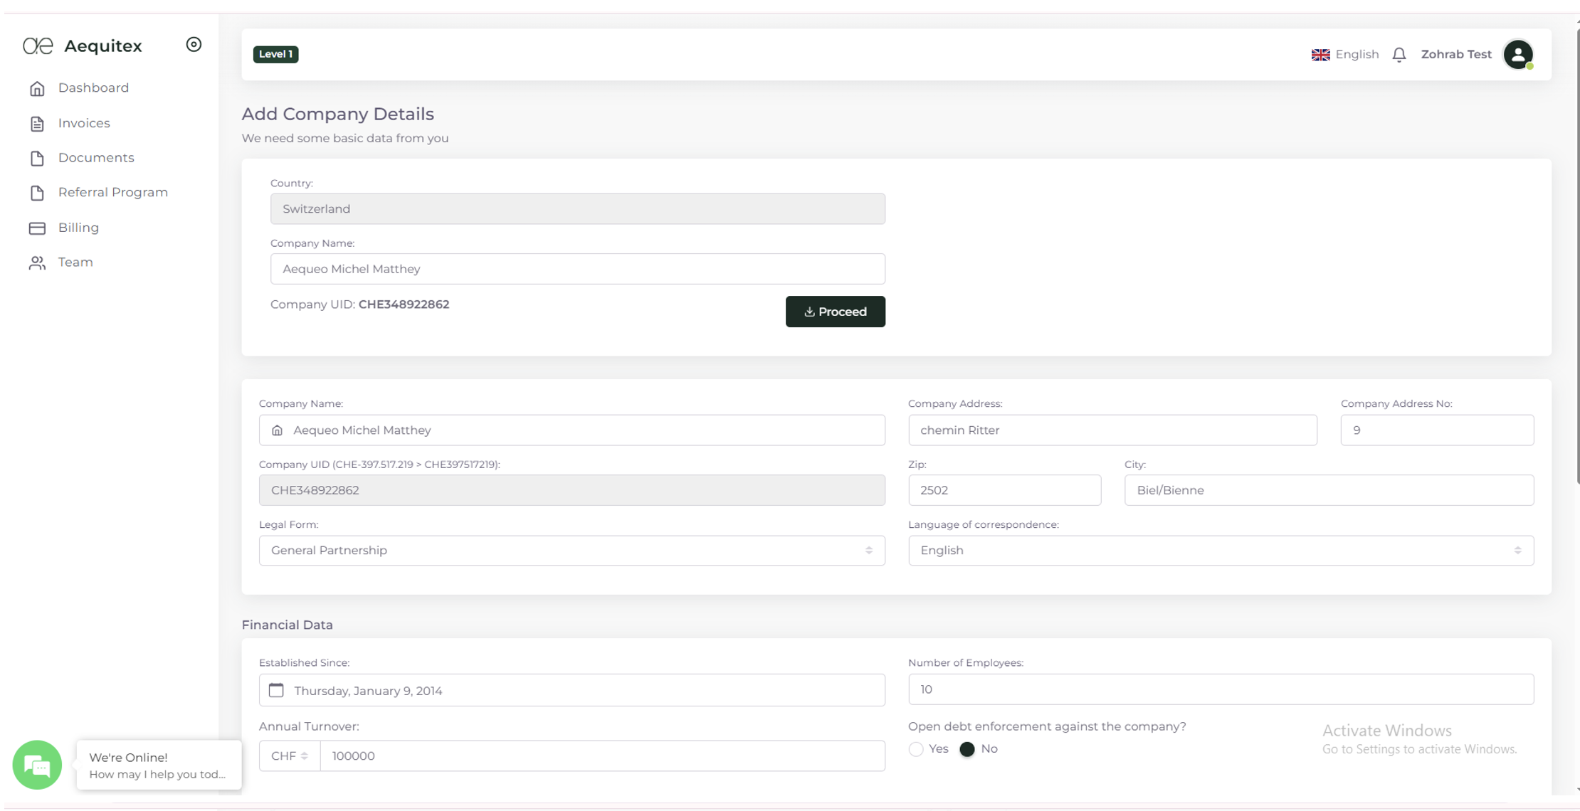1580x811 pixels.
Task: Select No for open debt enforcement
Action: [x=967, y=749]
